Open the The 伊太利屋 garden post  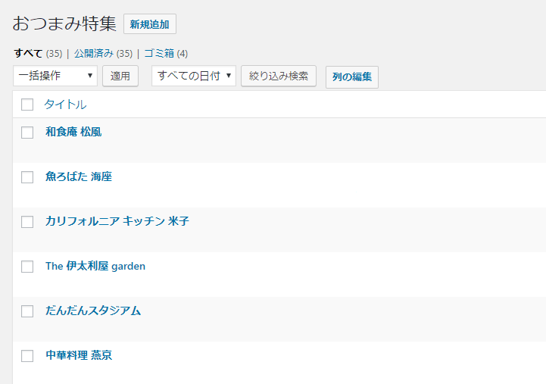pyautogui.click(x=95, y=266)
